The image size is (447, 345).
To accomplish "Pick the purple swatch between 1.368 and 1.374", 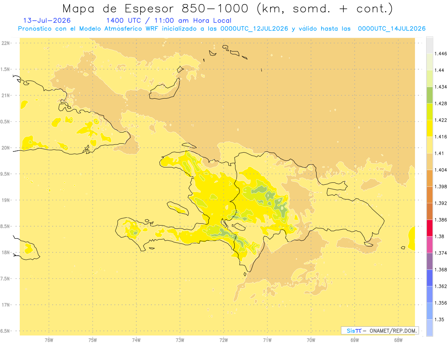I will [x=429, y=261].
